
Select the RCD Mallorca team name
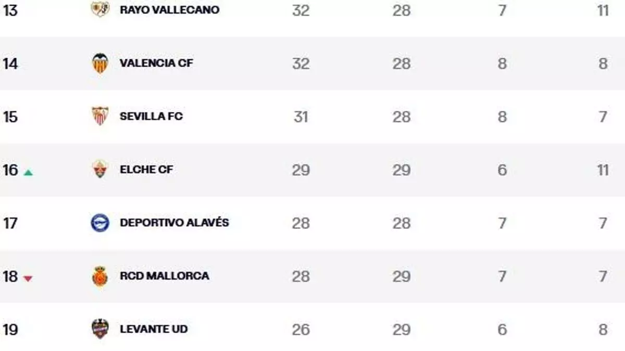coord(164,276)
